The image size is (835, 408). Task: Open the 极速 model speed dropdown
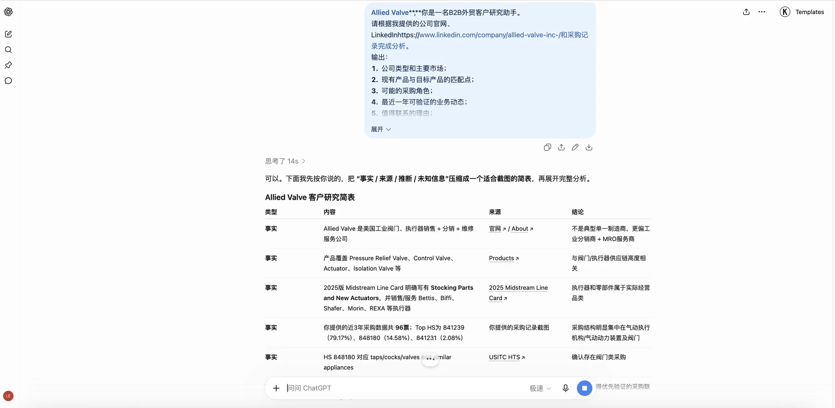coord(540,389)
